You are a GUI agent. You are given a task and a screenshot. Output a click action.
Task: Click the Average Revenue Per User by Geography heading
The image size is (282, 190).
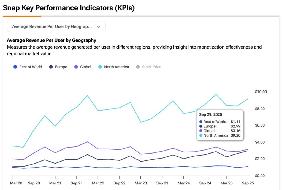tap(51, 40)
